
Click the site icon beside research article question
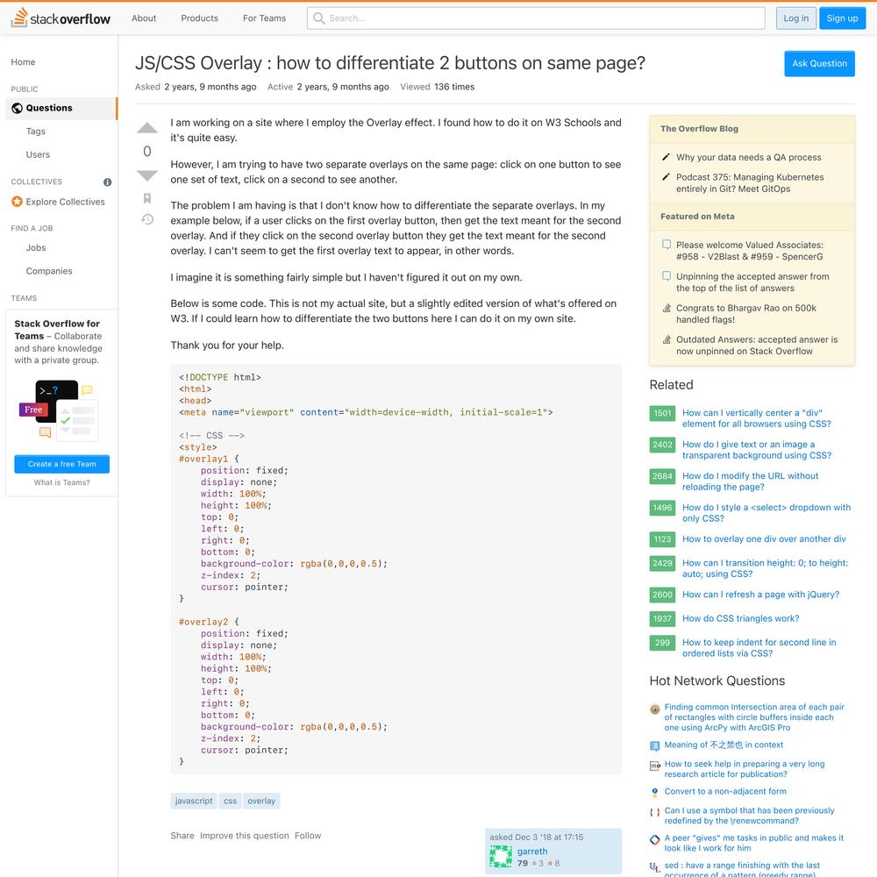[x=655, y=766]
